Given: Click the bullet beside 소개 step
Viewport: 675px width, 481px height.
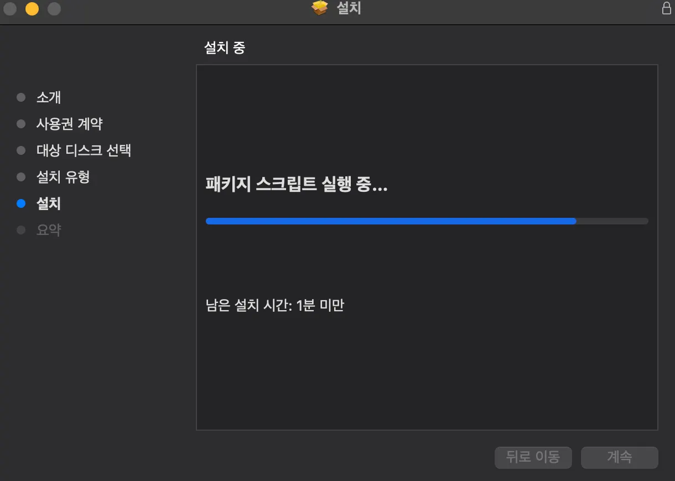Looking at the screenshot, I should point(21,97).
